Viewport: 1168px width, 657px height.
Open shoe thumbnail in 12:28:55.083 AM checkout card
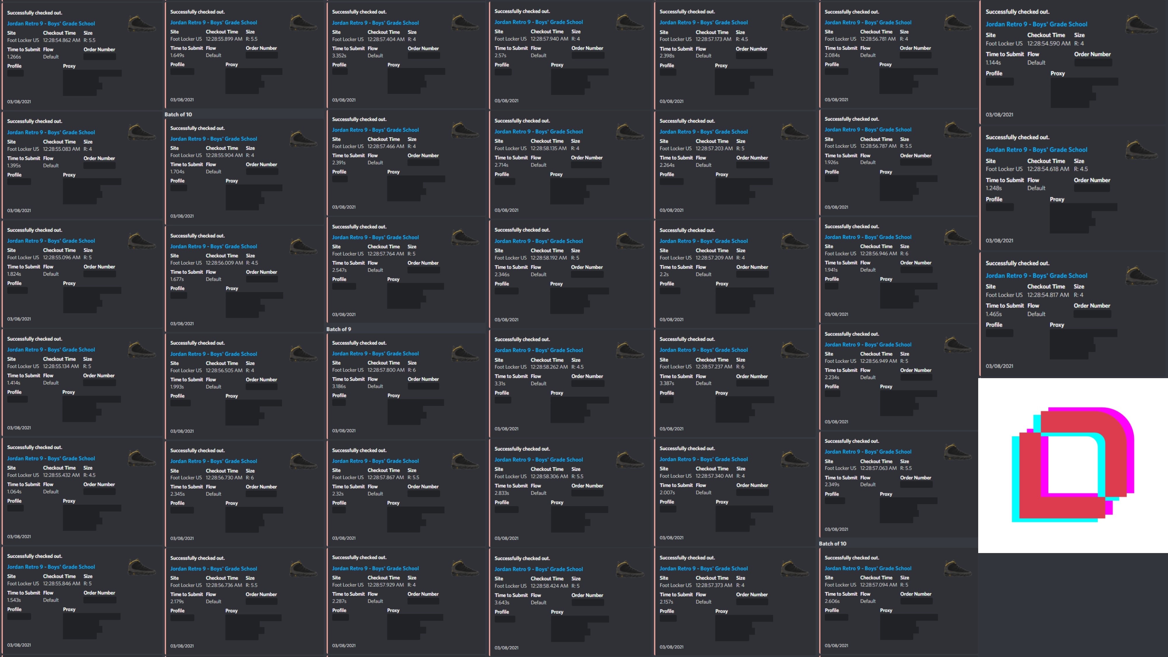click(x=142, y=132)
